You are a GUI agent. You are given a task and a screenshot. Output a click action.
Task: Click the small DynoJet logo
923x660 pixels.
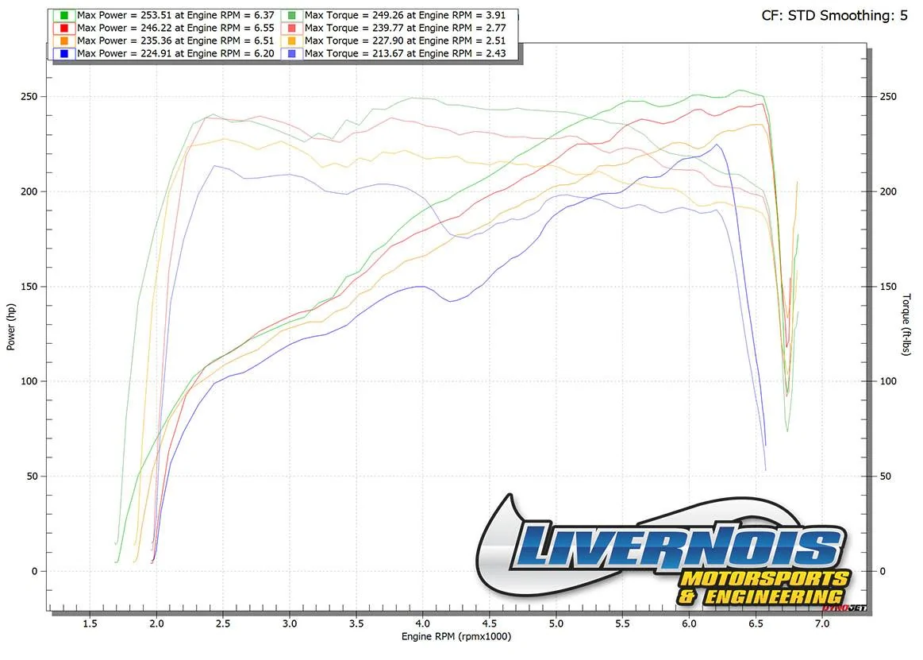click(844, 608)
